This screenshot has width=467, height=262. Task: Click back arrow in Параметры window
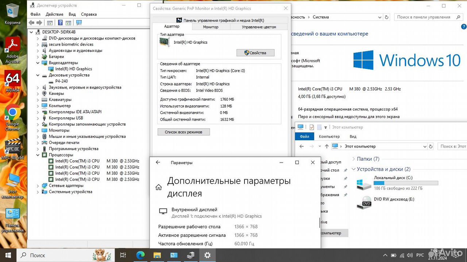pyautogui.click(x=158, y=163)
